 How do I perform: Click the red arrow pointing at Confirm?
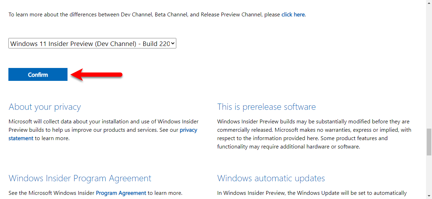point(97,74)
